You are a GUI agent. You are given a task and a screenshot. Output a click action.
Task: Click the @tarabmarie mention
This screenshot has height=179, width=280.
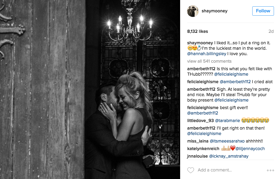227,121
